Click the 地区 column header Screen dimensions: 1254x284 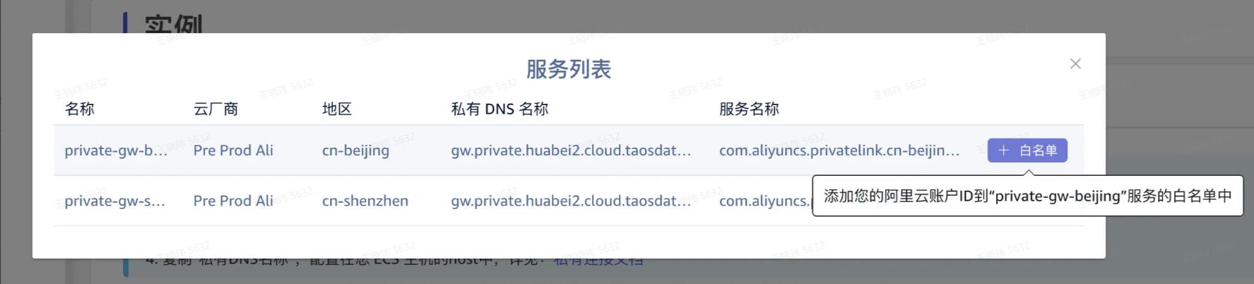[x=337, y=109]
